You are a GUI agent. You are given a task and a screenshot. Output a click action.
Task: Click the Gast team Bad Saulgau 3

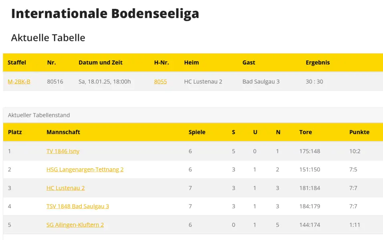tap(261, 82)
